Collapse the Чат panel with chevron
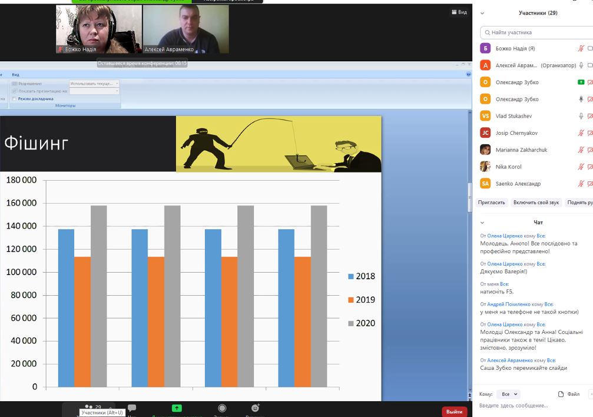Image resolution: width=593 pixels, height=417 pixels. click(482, 223)
